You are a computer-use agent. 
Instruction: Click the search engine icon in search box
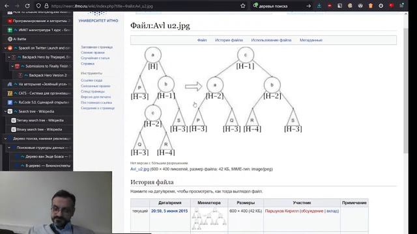(255, 6)
